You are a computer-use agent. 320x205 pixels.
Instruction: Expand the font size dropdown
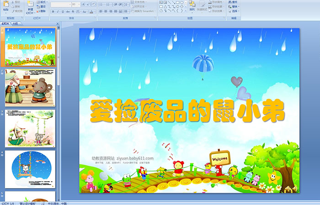[x=79, y=4]
